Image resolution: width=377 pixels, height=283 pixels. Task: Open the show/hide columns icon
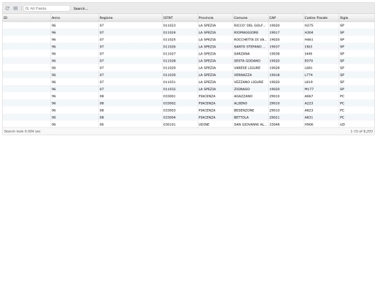tap(15, 8)
